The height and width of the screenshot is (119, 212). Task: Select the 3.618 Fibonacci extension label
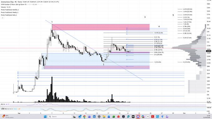point(188,12)
